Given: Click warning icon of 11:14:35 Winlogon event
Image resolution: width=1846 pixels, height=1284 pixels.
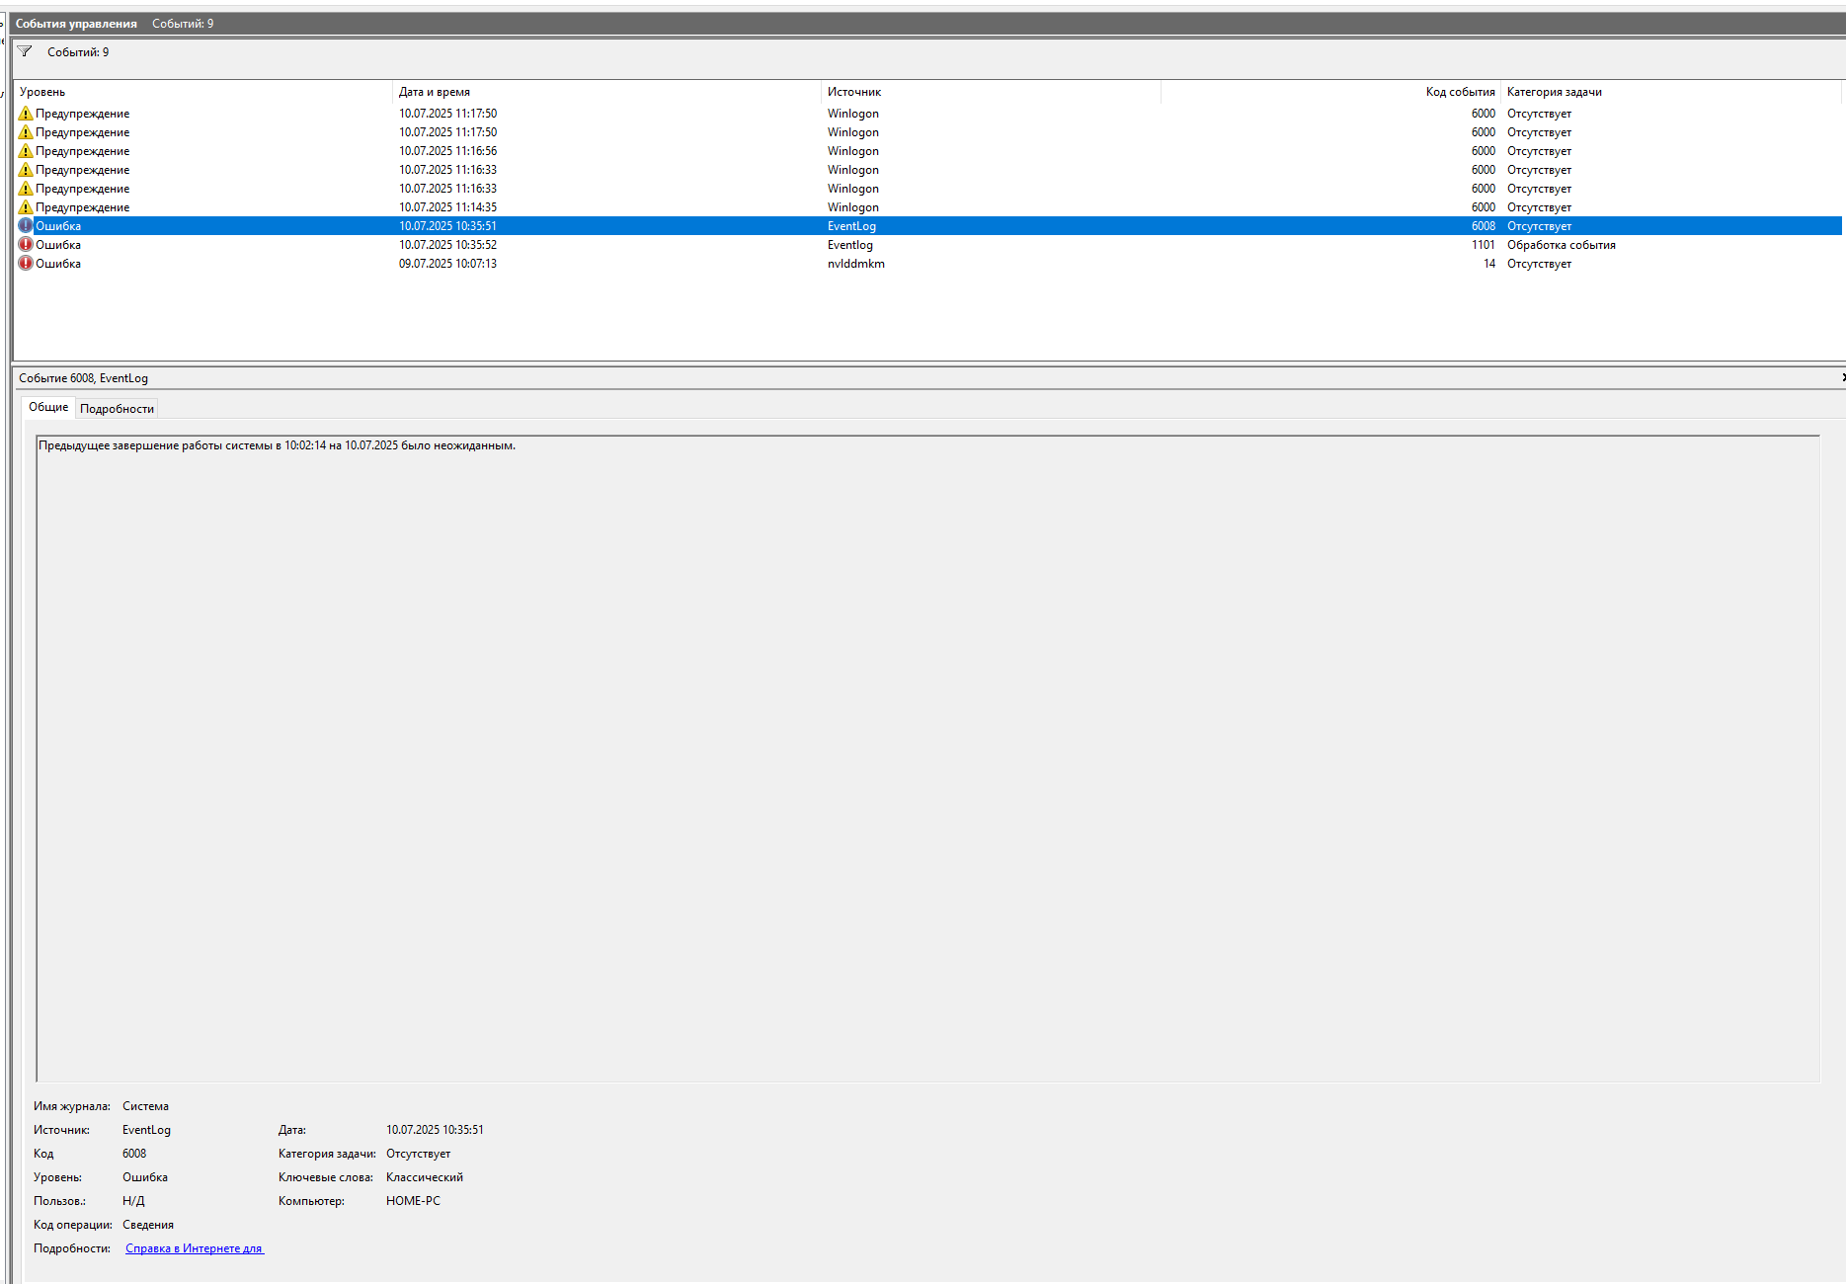Looking at the screenshot, I should (x=26, y=207).
